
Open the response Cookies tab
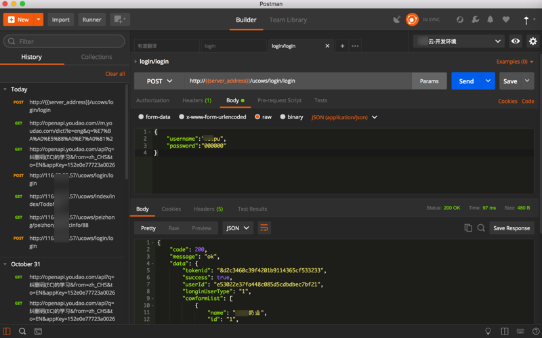click(x=171, y=209)
